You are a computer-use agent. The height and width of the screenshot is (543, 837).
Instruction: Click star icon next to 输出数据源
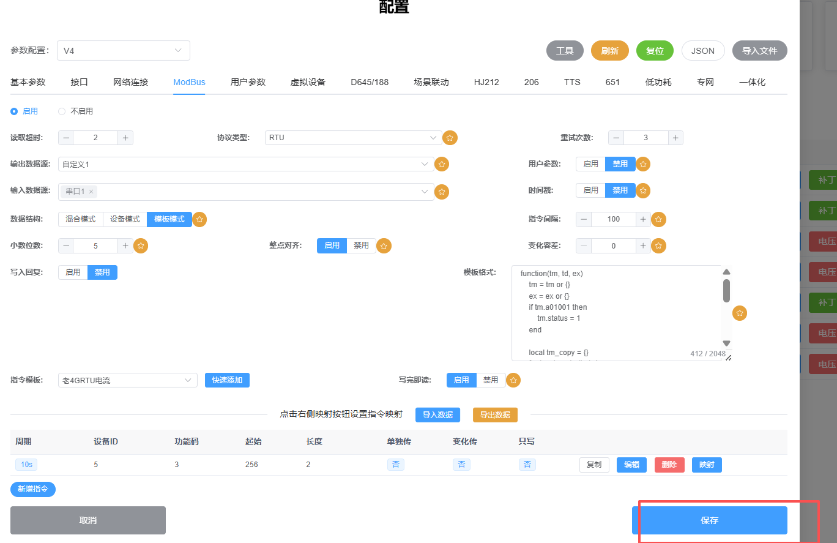click(x=442, y=164)
